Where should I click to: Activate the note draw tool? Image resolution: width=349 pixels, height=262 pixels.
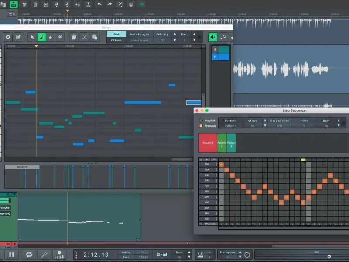click(x=41, y=37)
